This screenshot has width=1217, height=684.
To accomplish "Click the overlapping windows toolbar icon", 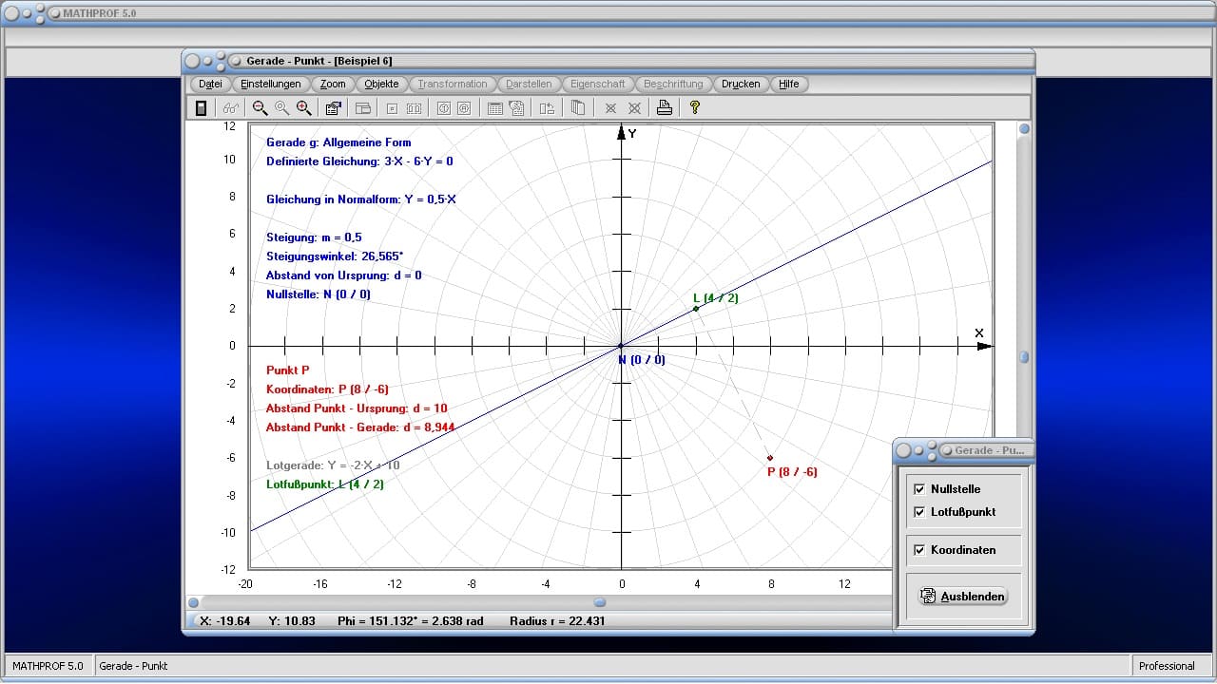I will 362,108.
